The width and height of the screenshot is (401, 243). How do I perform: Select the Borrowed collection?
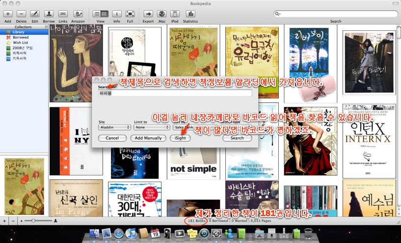pyautogui.click(x=24, y=37)
